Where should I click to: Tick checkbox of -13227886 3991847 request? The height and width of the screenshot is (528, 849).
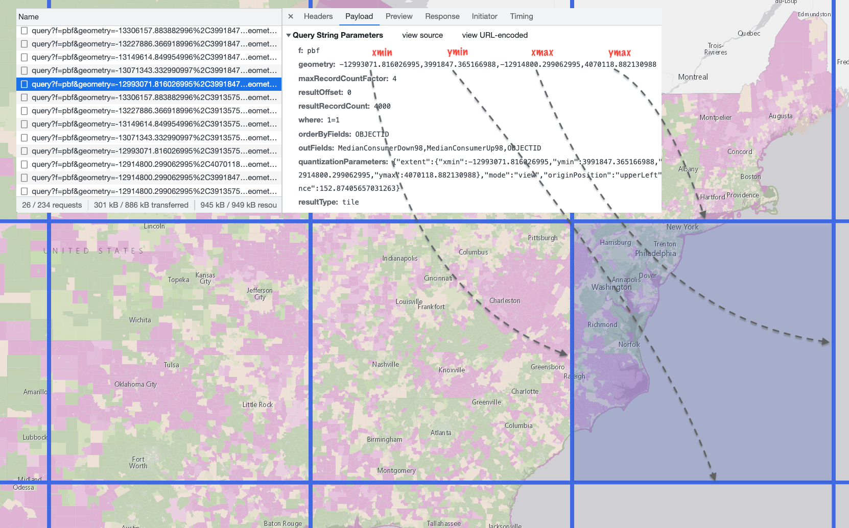pyautogui.click(x=24, y=44)
